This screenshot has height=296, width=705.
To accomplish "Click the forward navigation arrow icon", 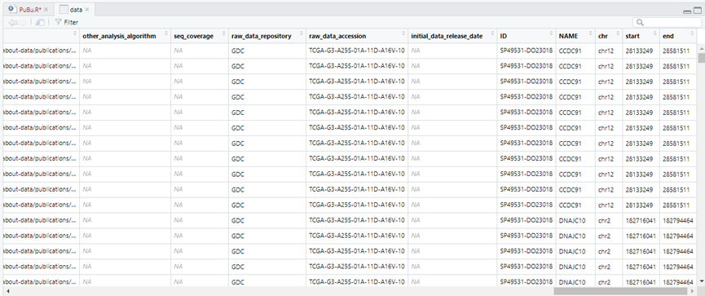I will coord(23,22).
